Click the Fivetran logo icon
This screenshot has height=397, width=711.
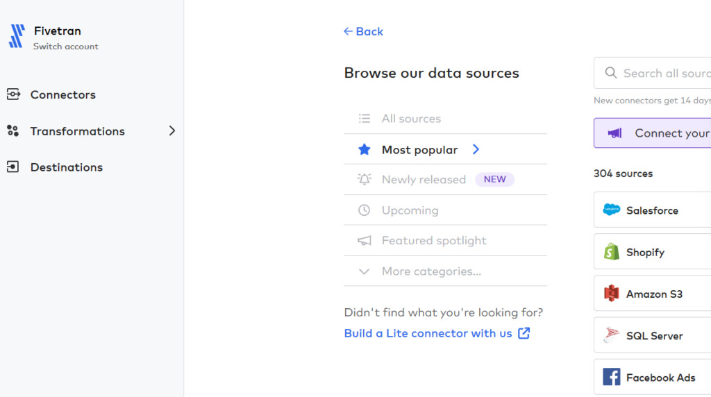point(17,36)
